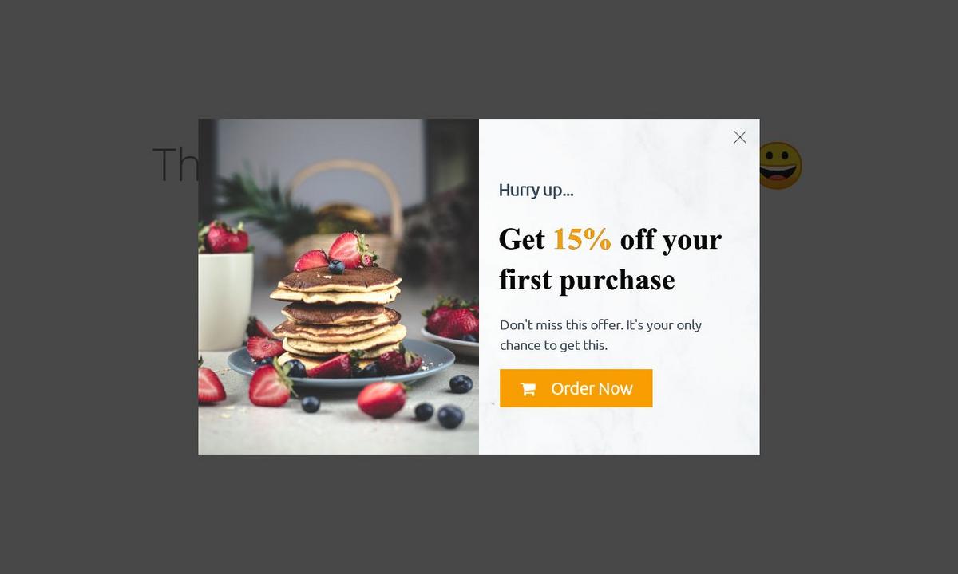Click the partially hidden "Th" background heading

[176, 164]
